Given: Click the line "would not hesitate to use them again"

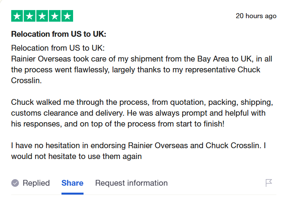Looking at the screenshot, I should [76, 156].
